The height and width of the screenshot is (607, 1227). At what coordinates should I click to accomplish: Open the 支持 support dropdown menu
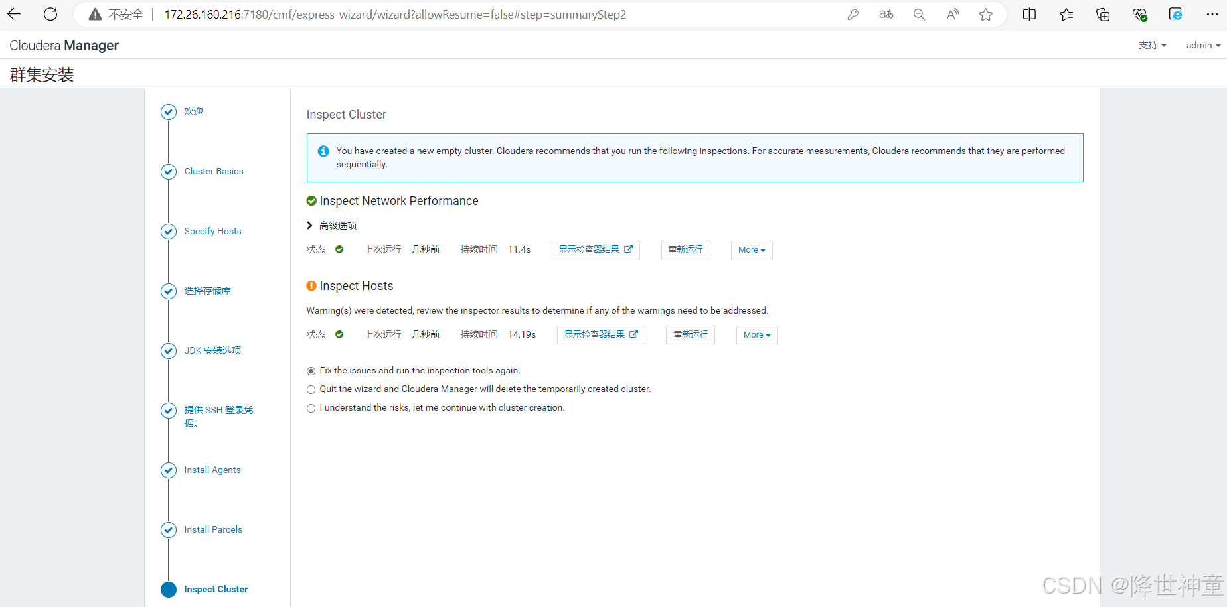1152,45
